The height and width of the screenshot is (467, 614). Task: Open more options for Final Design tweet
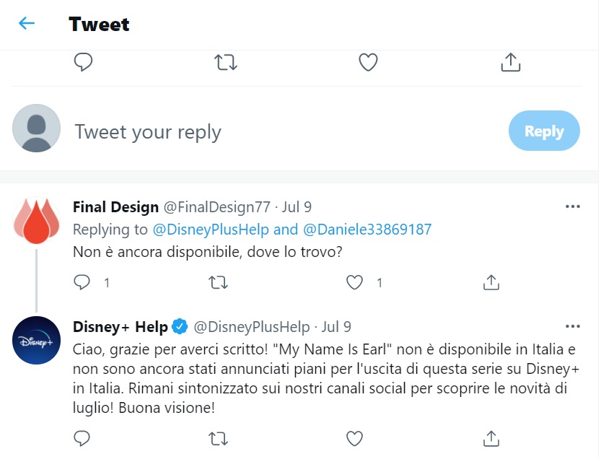(572, 206)
